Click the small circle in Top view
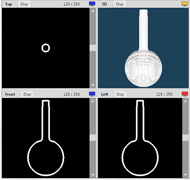The width and height of the screenshot is (190, 180). (x=46, y=48)
